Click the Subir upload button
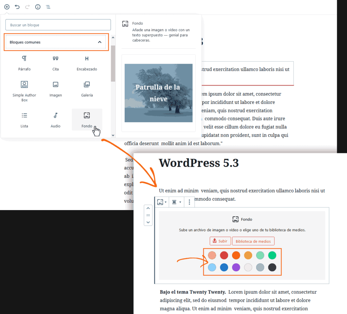Screen dimensions: 347x314 (x=220, y=241)
